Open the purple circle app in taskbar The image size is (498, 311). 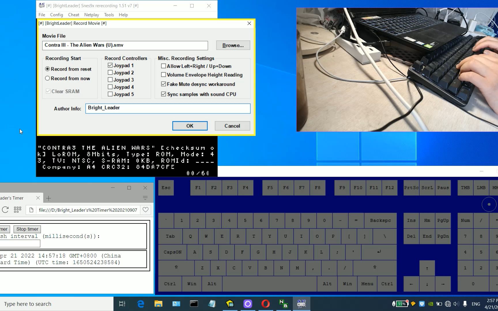248,304
